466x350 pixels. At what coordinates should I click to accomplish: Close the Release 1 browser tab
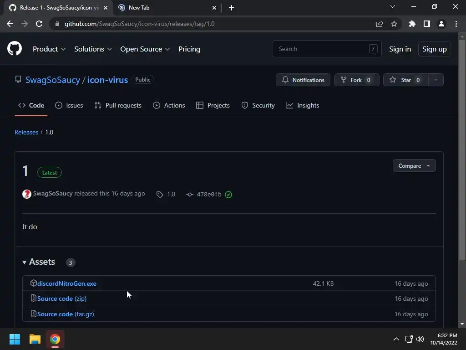[106, 8]
